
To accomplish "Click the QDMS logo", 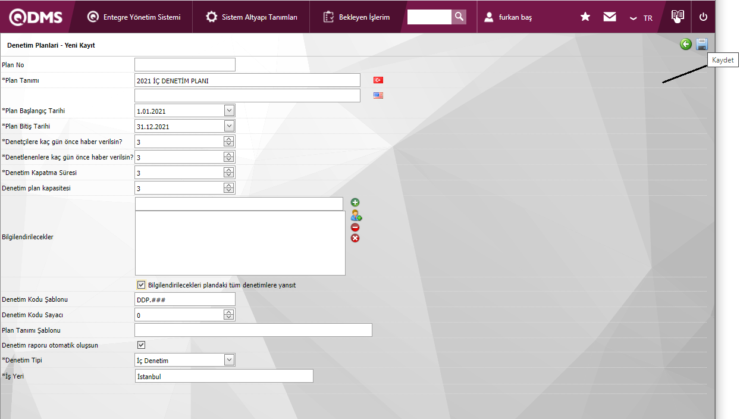I will click(36, 17).
